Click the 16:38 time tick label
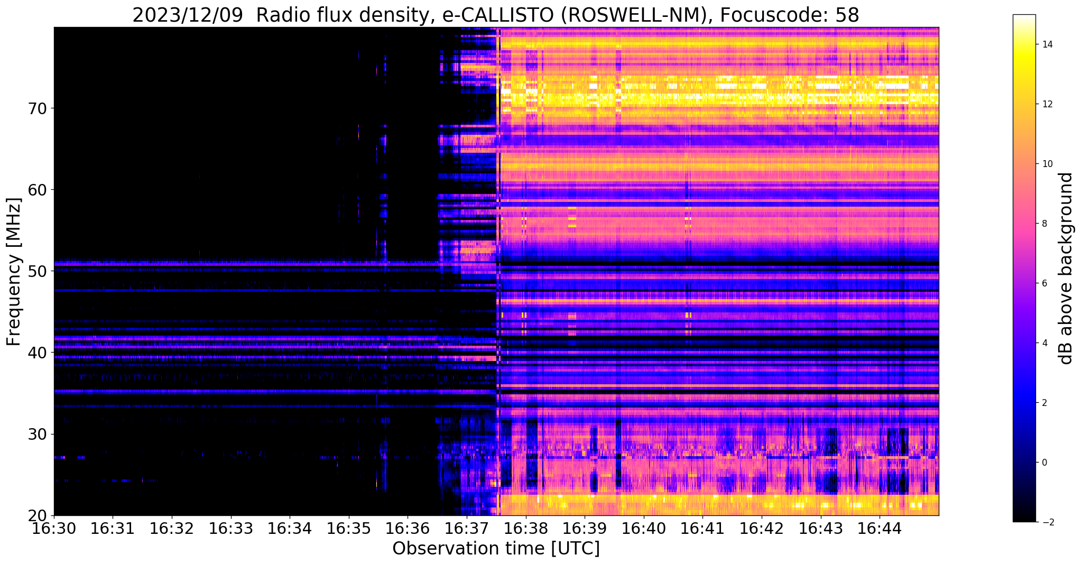Image resolution: width=1082 pixels, height=564 pixels. pyautogui.click(x=526, y=528)
